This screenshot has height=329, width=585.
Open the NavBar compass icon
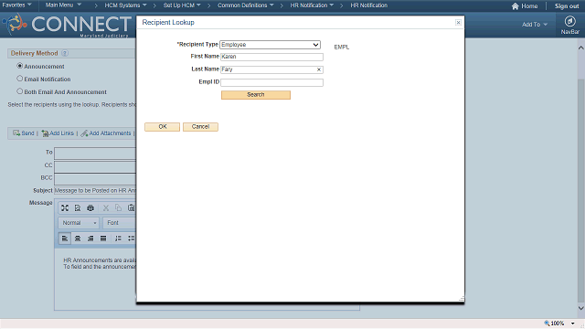pos(569,21)
